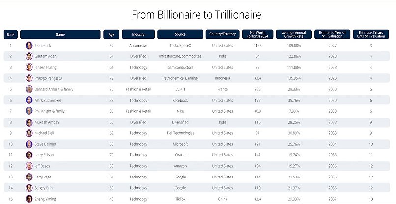Open the Steve Ballmer name entry
The image size is (396, 204).
point(46,144)
